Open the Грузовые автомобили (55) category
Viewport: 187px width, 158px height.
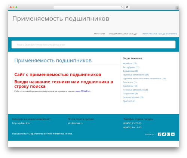136,75
